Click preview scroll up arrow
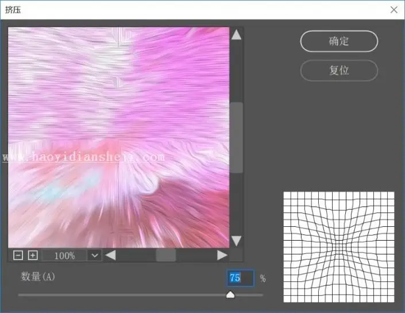Viewport: 405px width, 313px height. tap(236, 34)
